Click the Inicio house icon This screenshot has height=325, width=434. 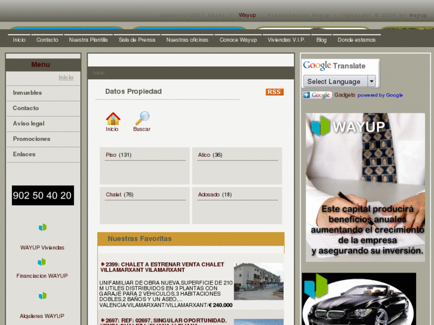[x=113, y=119]
